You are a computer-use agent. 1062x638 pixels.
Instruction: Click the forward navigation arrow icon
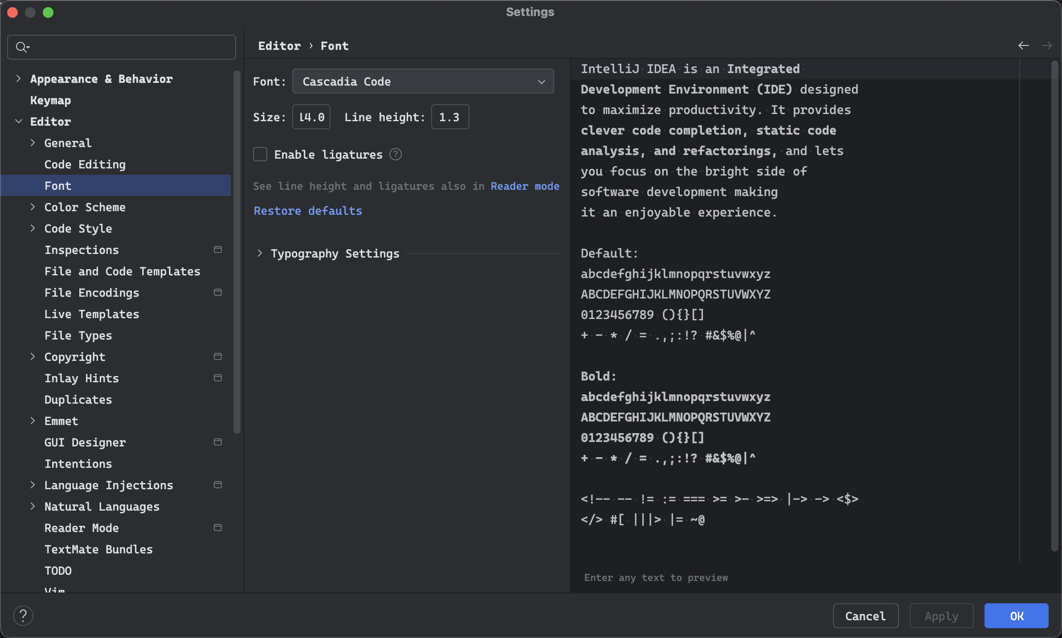pyautogui.click(x=1046, y=45)
